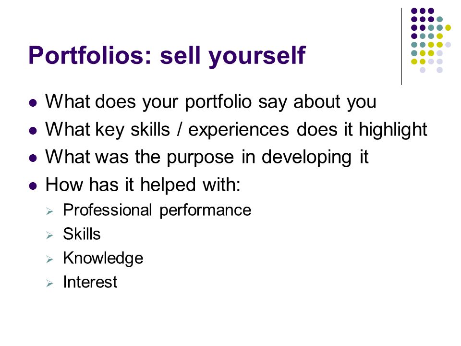Click the 'Interest' sub-bullet text
Viewport: 461px width, 346px height.
coord(90,282)
